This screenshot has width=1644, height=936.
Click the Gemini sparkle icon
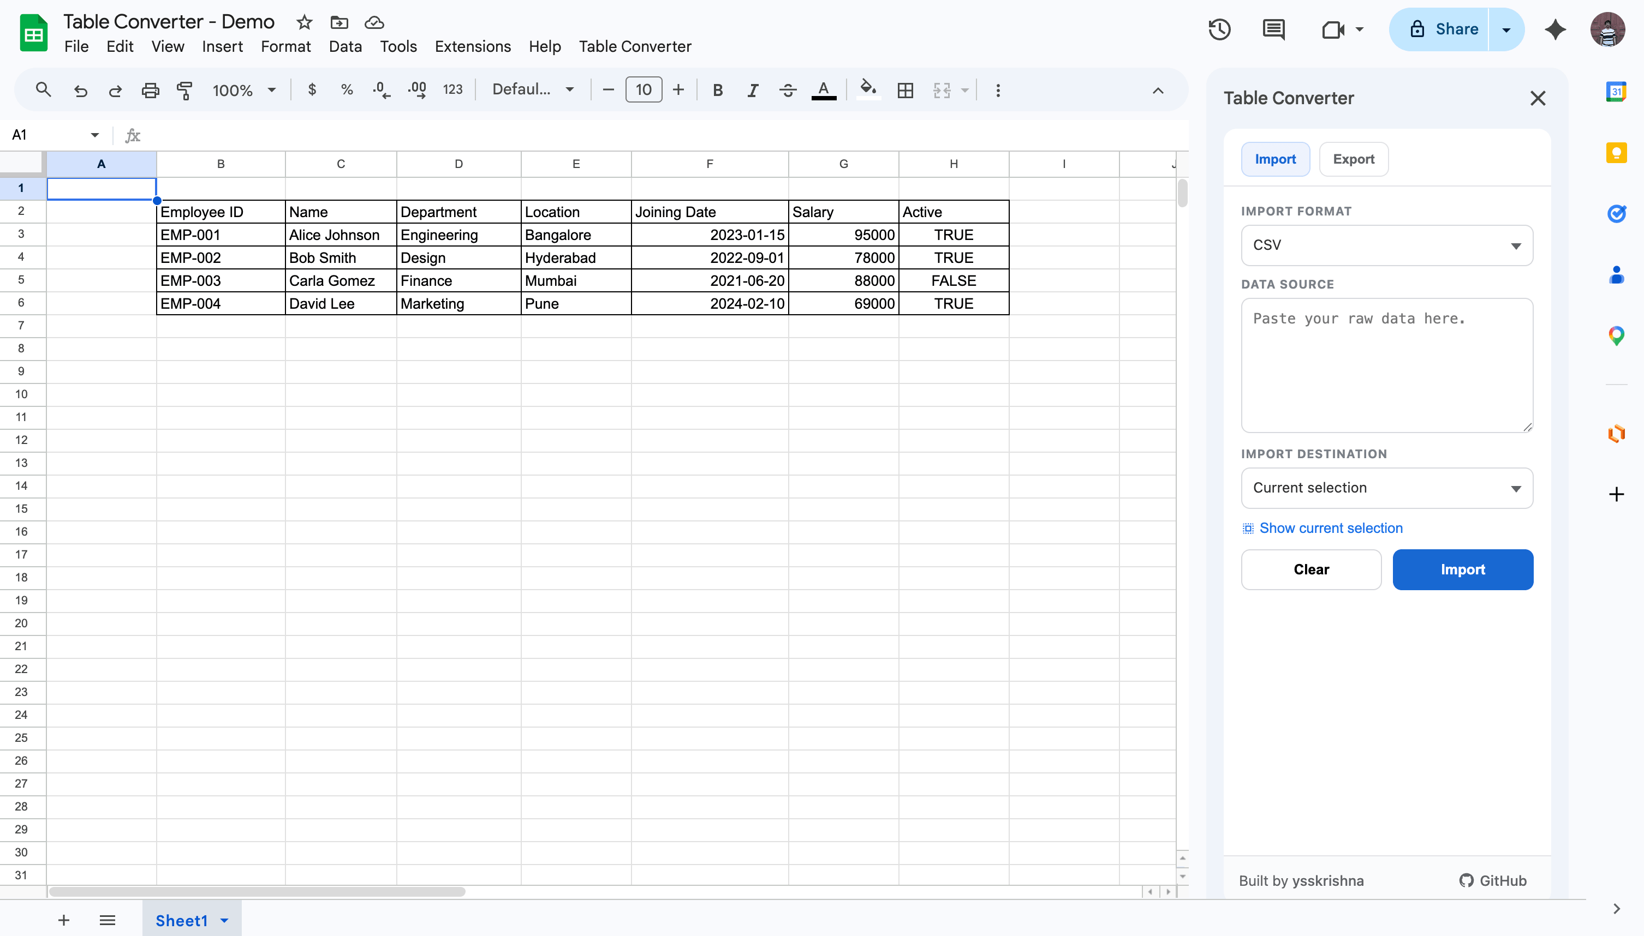click(1555, 29)
